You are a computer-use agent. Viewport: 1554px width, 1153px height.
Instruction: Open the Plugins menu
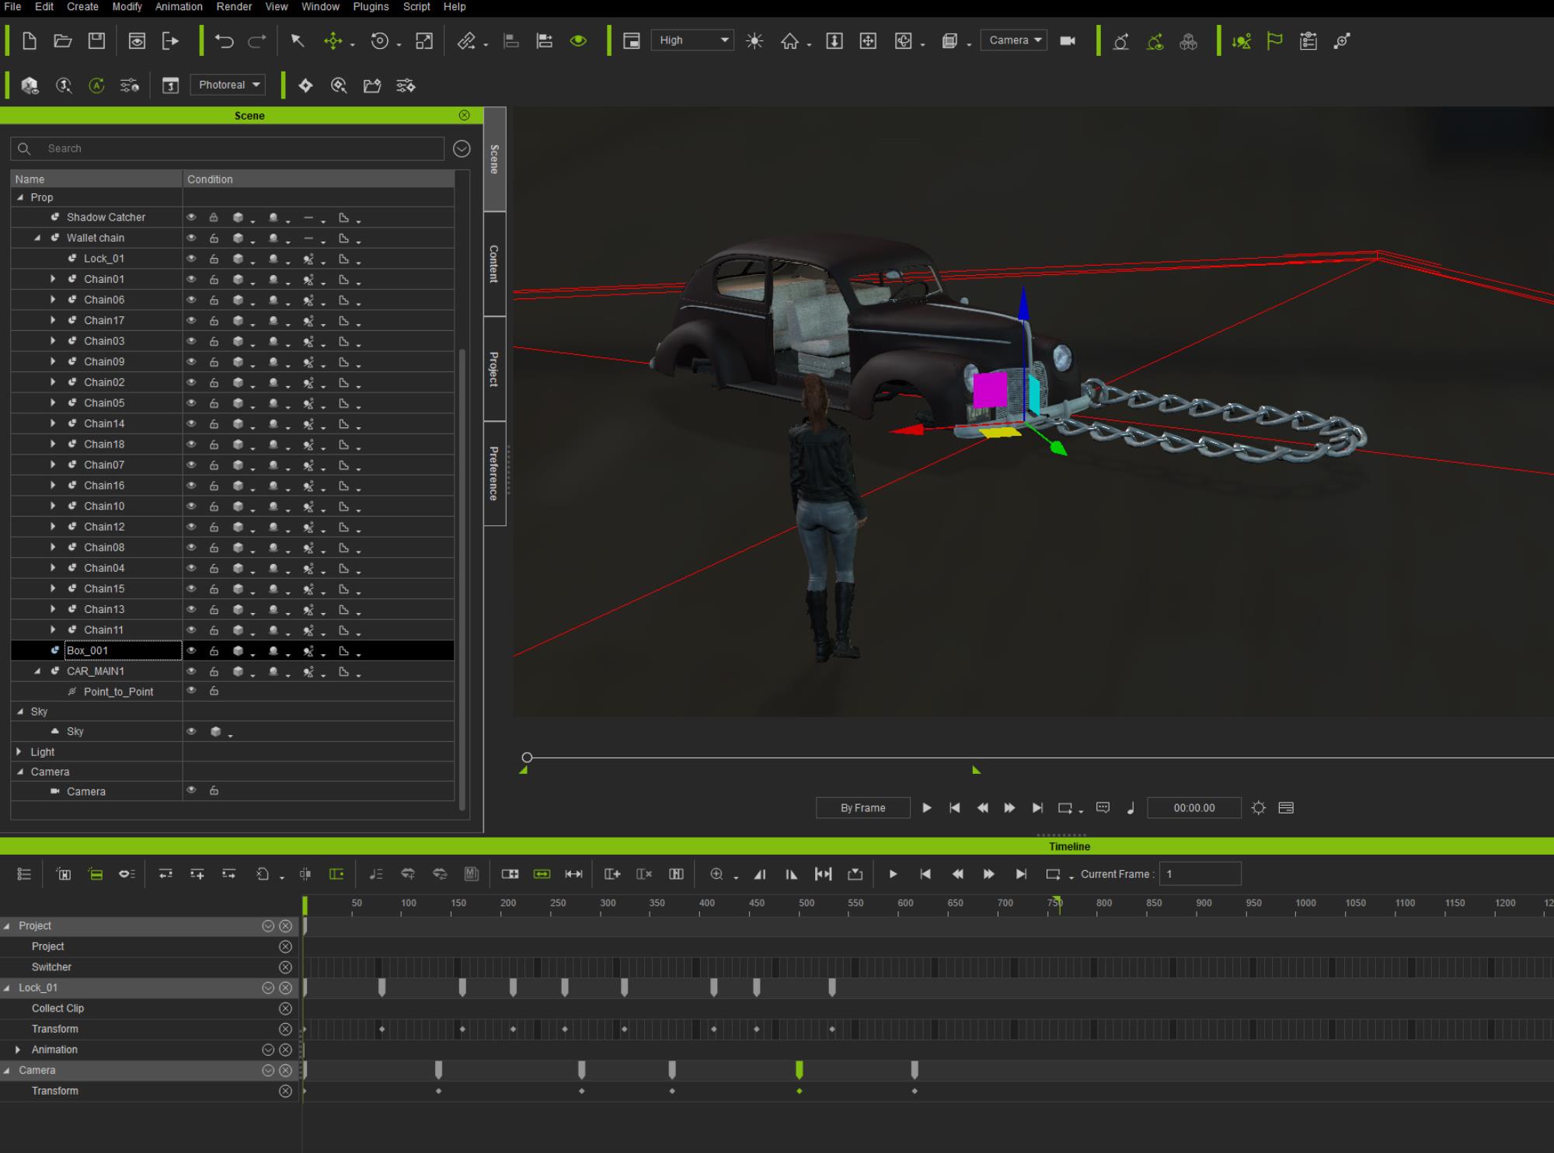point(371,6)
